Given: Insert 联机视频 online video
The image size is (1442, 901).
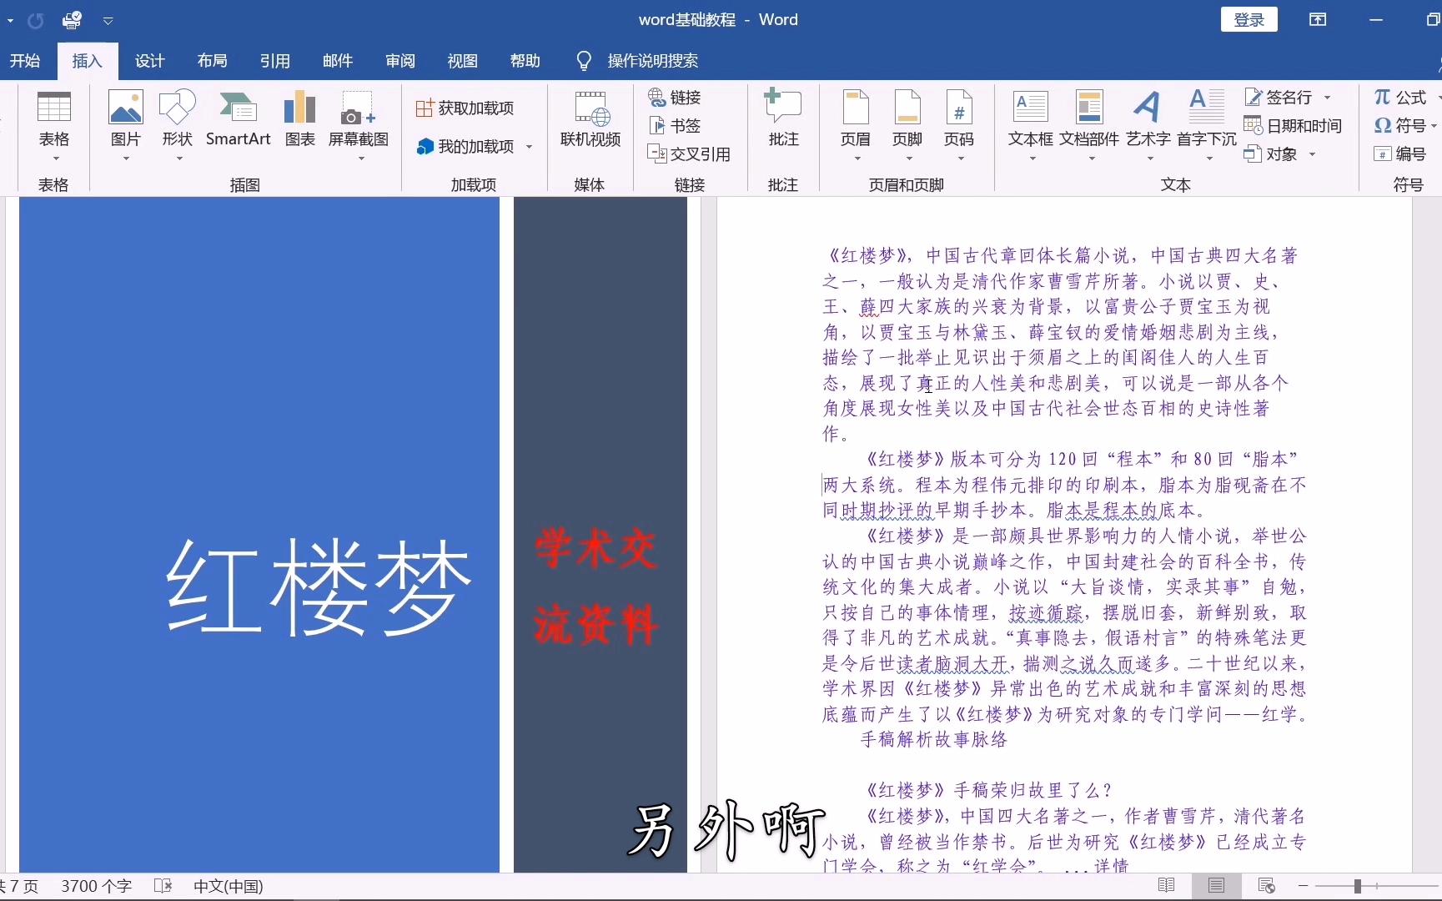Looking at the screenshot, I should point(590,121).
